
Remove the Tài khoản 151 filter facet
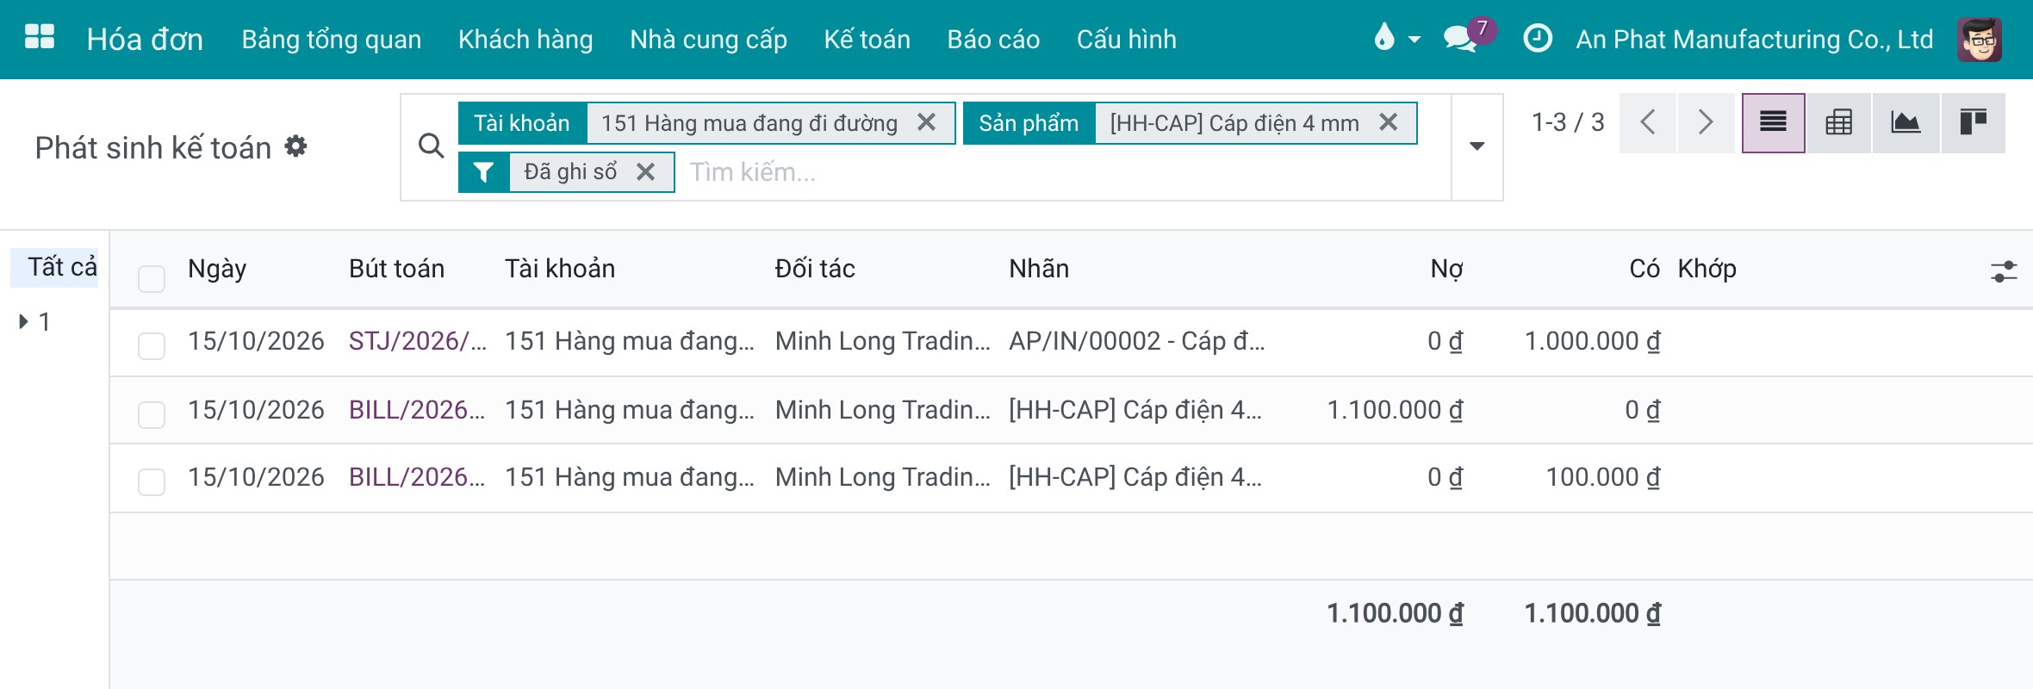[926, 122]
